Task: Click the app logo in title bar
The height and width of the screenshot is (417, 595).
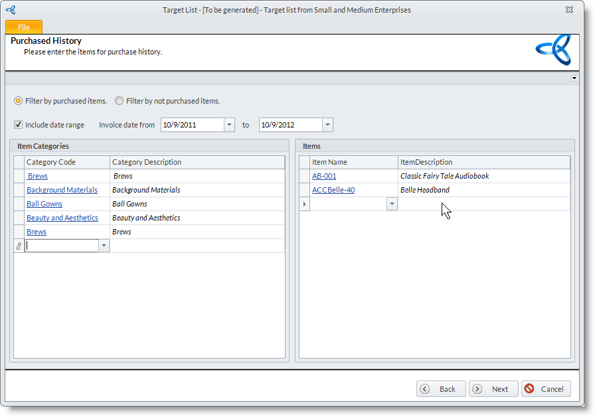Action: coord(11,10)
